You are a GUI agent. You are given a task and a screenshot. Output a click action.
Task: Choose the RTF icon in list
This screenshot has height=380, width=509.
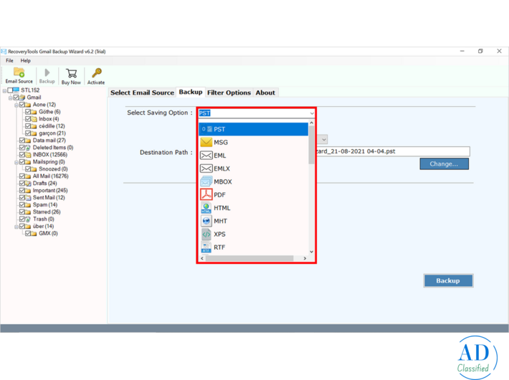point(206,247)
